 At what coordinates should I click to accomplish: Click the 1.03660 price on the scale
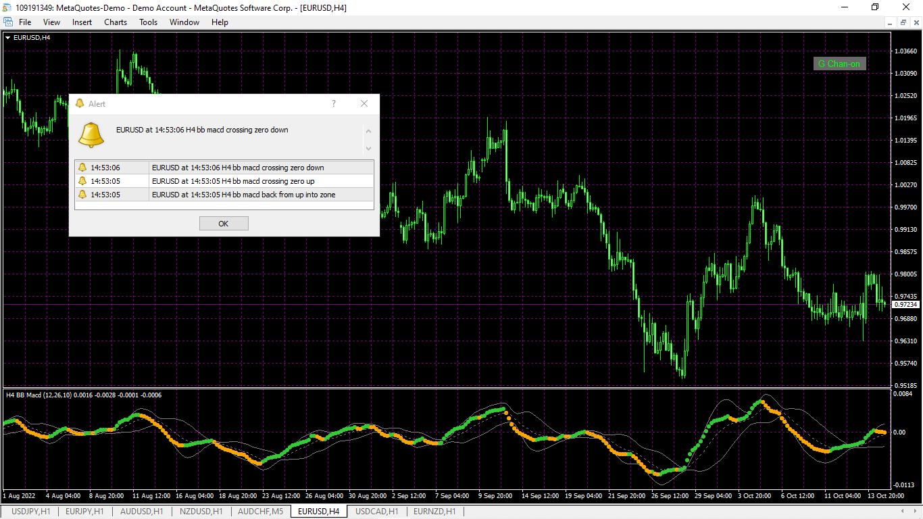905,51
